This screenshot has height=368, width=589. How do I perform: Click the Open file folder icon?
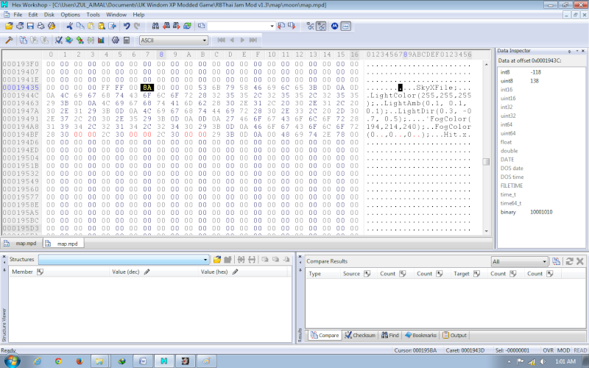coord(9,26)
